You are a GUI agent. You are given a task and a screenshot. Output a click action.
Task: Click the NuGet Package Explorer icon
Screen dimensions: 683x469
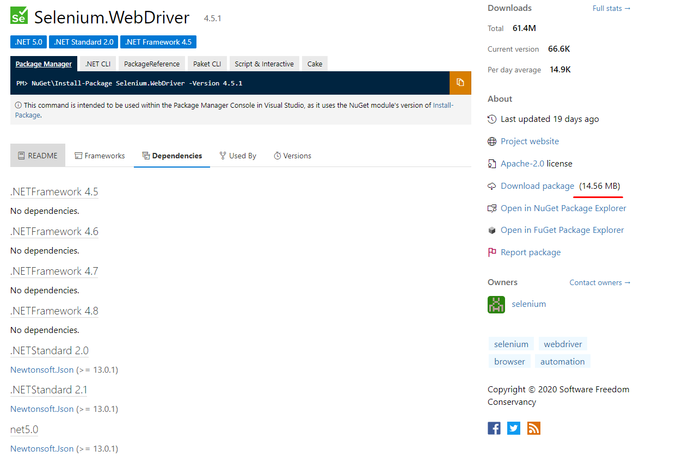[492, 208]
